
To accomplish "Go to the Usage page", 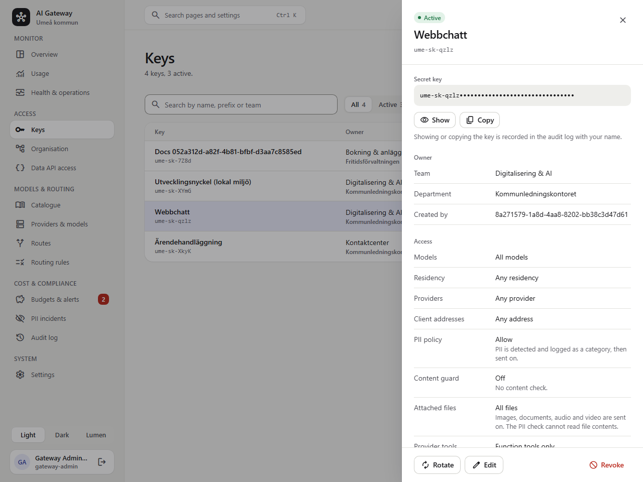I will (62, 73).
